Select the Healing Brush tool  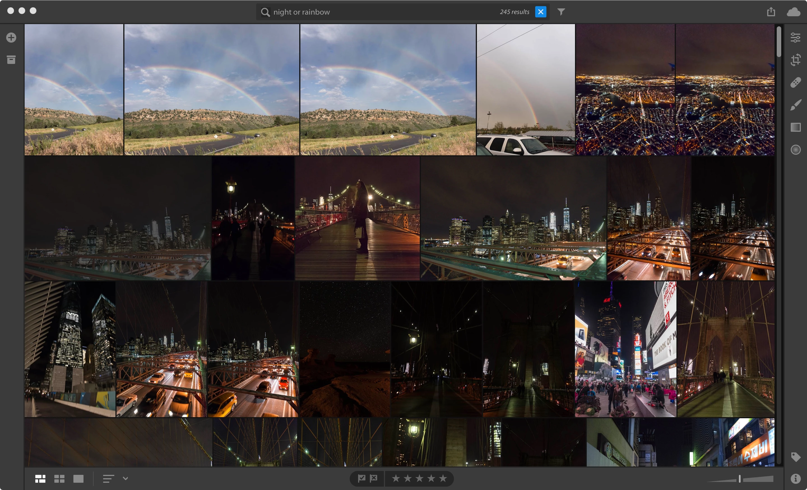pos(795,82)
